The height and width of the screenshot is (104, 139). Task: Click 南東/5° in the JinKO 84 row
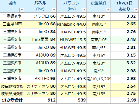[99, 32]
